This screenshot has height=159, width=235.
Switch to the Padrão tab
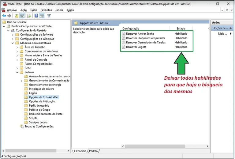[x=94, y=151]
